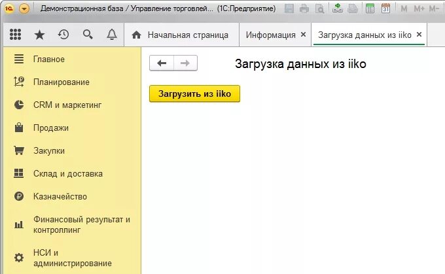The height and width of the screenshot is (274, 445).
Task: Click the Продажи shopping bag icon
Action: (x=19, y=128)
